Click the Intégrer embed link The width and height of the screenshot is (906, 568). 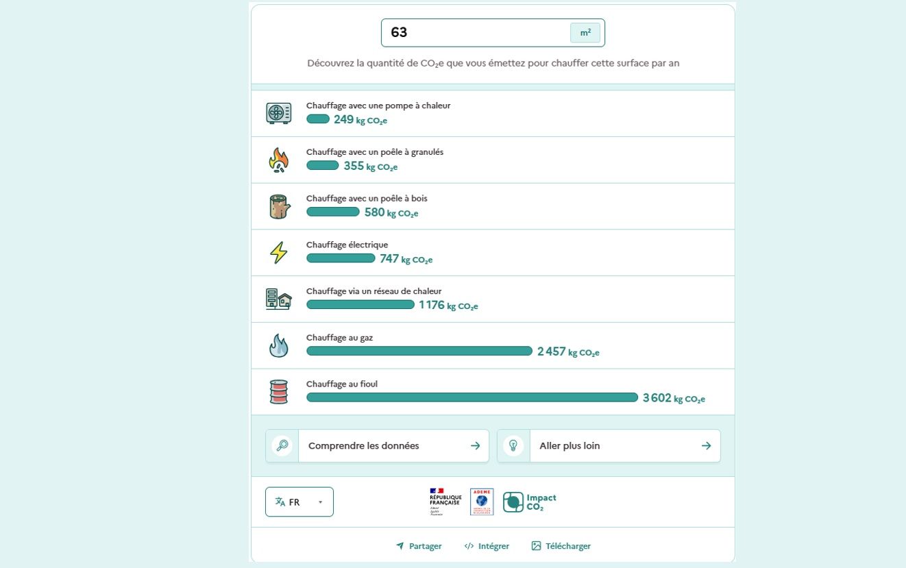pyautogui.click(x=487, y=546)
